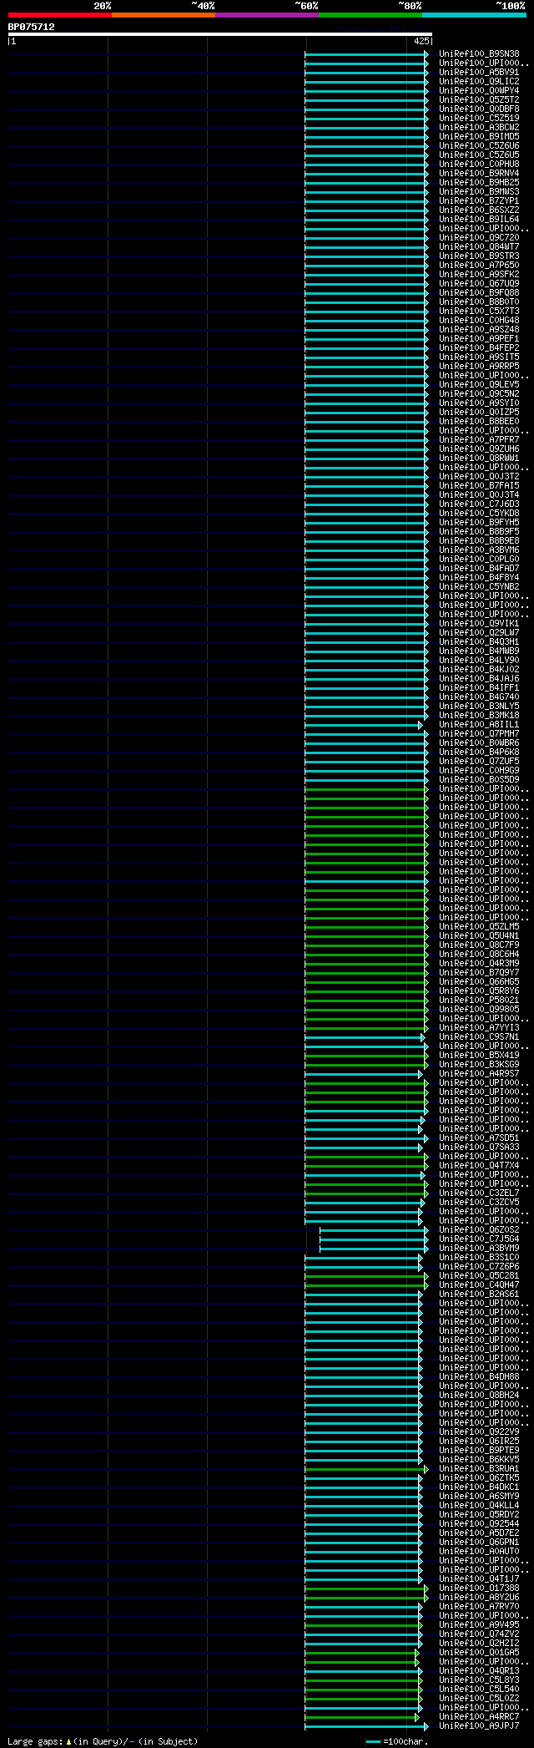Select the UniRef100_Q5ZLM5 label
534x1748 pixels.
click(x=479, y=927)
